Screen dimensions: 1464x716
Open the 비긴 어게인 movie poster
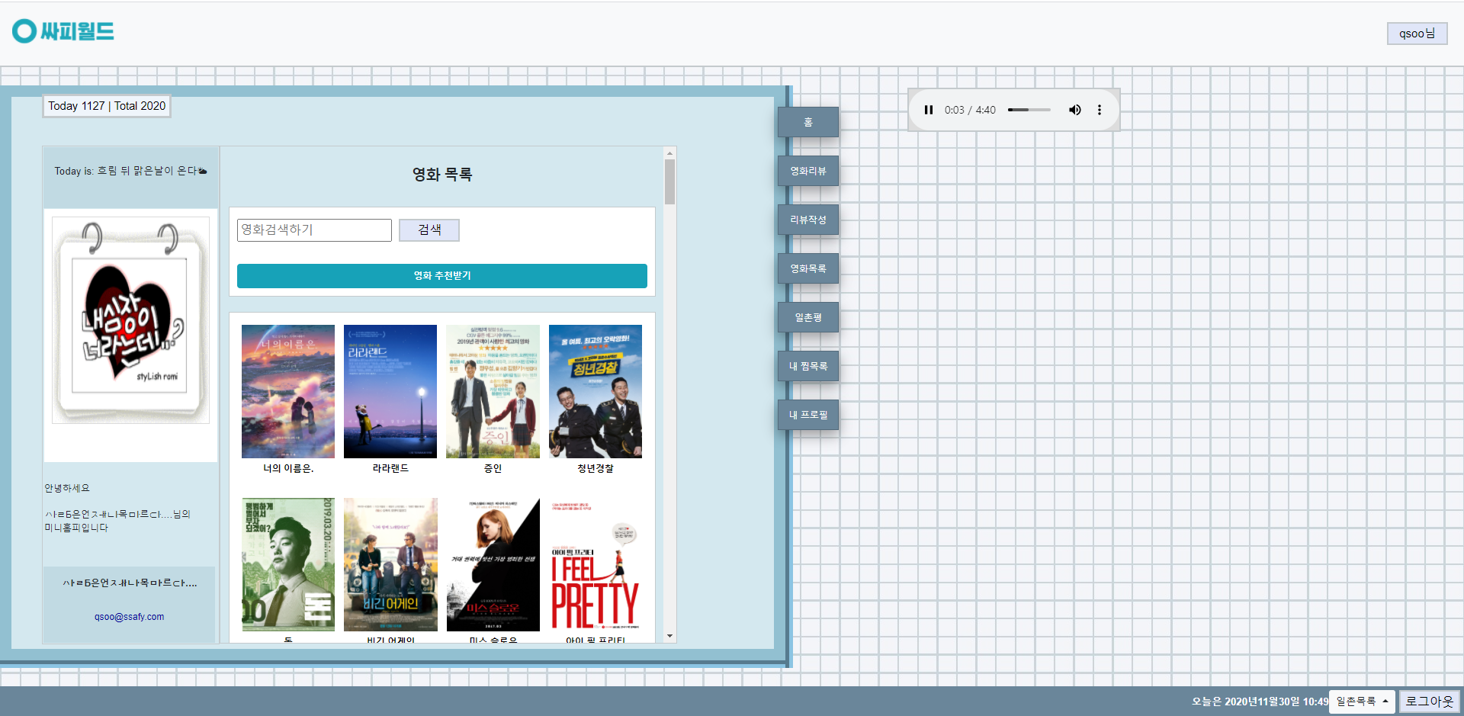coord(390,564)
